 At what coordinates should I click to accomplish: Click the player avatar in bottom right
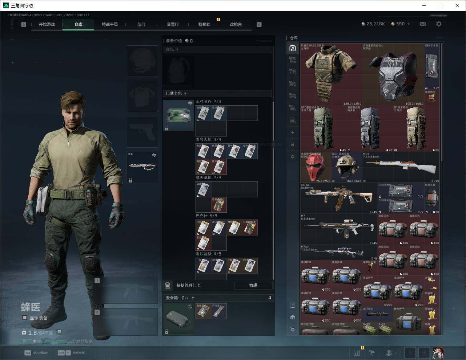click(438, 352)
